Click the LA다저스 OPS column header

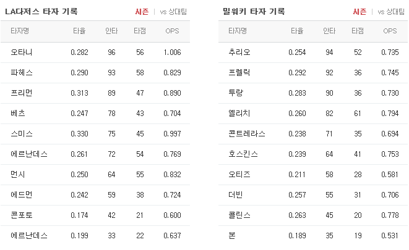tap(172, 31)
